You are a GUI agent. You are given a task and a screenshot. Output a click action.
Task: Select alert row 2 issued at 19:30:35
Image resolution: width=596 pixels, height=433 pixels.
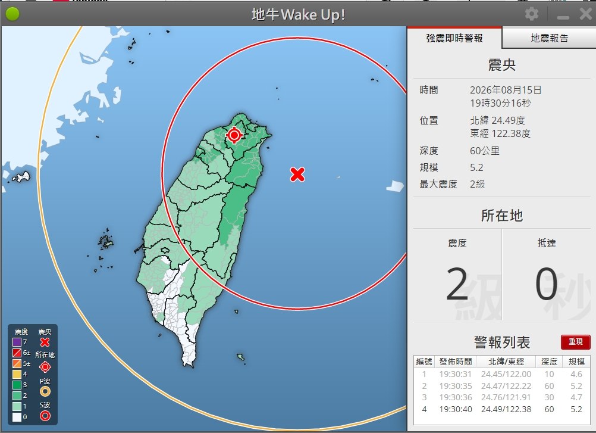coord(502,386)
